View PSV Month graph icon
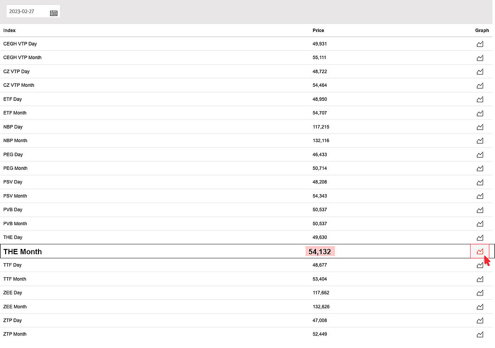Image resolution: width=495 pixels, height=348 pixels. coord(480,196)
